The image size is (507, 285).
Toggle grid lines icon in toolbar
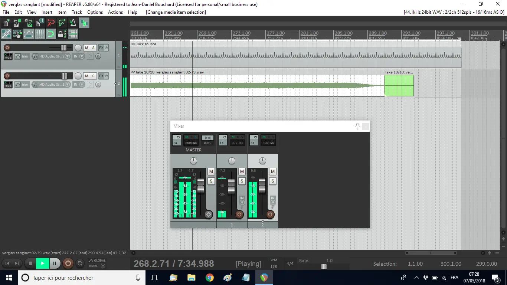click(39, 34)
